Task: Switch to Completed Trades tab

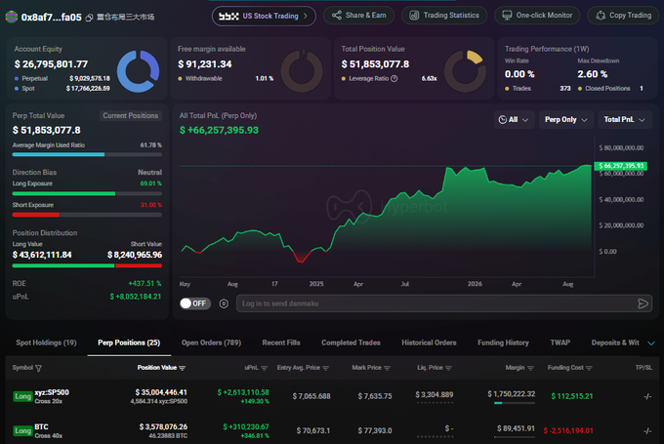Action: pyautogui.click(x=351, y=343)
